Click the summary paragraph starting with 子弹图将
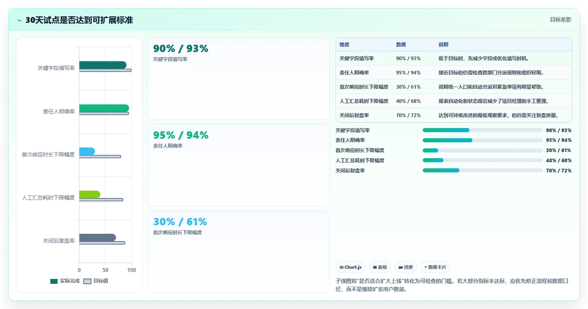Image resolution: width=588 pixels, height=309 pixels. [452, 285]
